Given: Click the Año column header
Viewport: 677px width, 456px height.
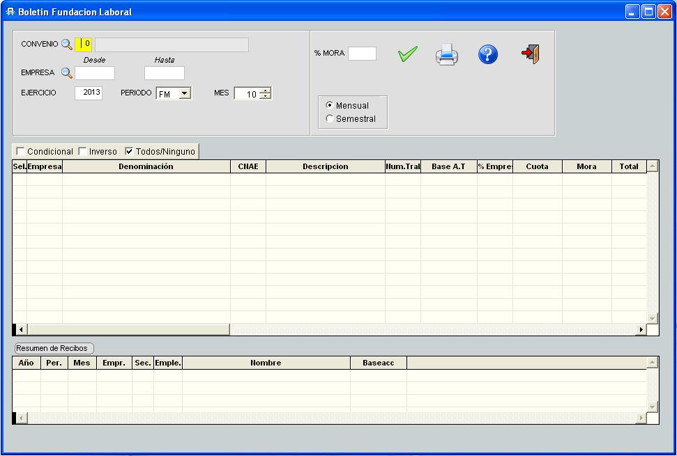Looking at the screenshot, I should 26,363.
